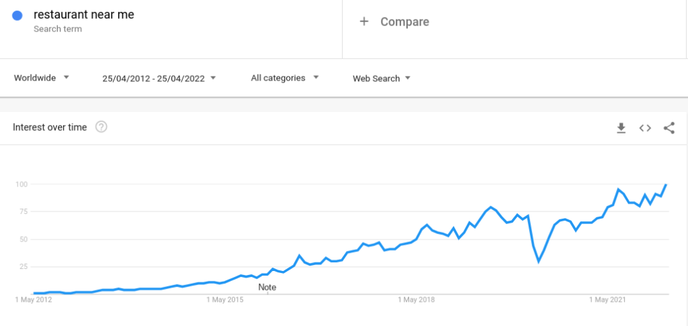The height and width of the screenshot is (326, 688).
Task: Download the interest over time data
Action: pyautogui.click(x=621, y=128)
